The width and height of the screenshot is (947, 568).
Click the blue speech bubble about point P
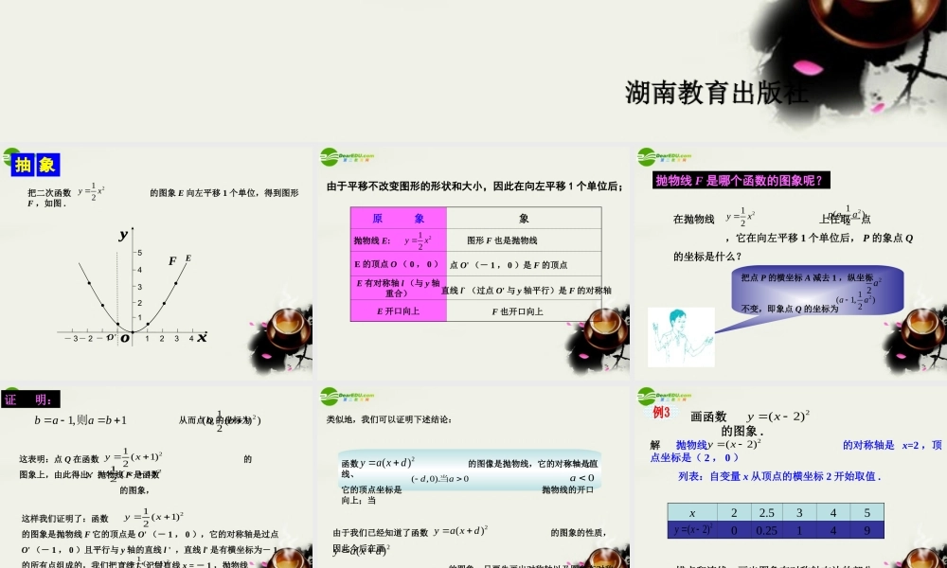tap(817, 291)
